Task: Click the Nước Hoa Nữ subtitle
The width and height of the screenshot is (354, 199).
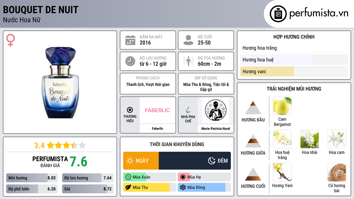Action: click(22, 20)
